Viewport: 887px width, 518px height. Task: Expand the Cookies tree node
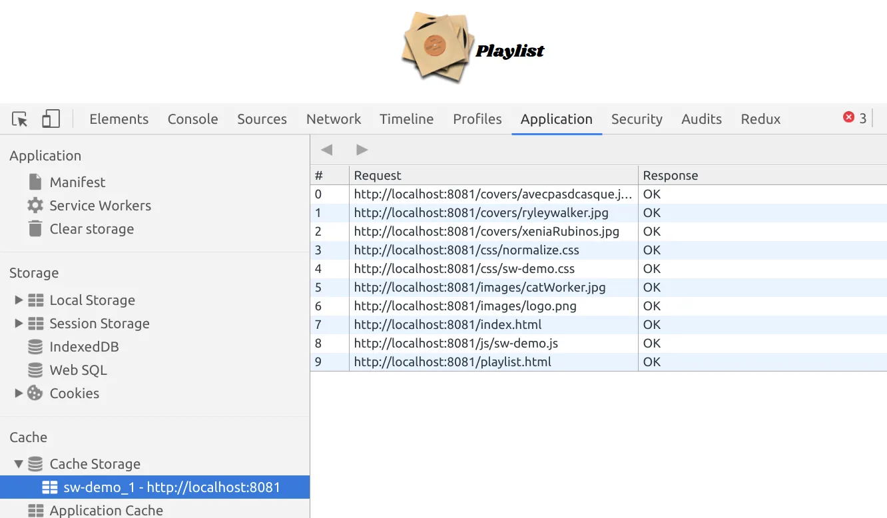coord(19,393)
